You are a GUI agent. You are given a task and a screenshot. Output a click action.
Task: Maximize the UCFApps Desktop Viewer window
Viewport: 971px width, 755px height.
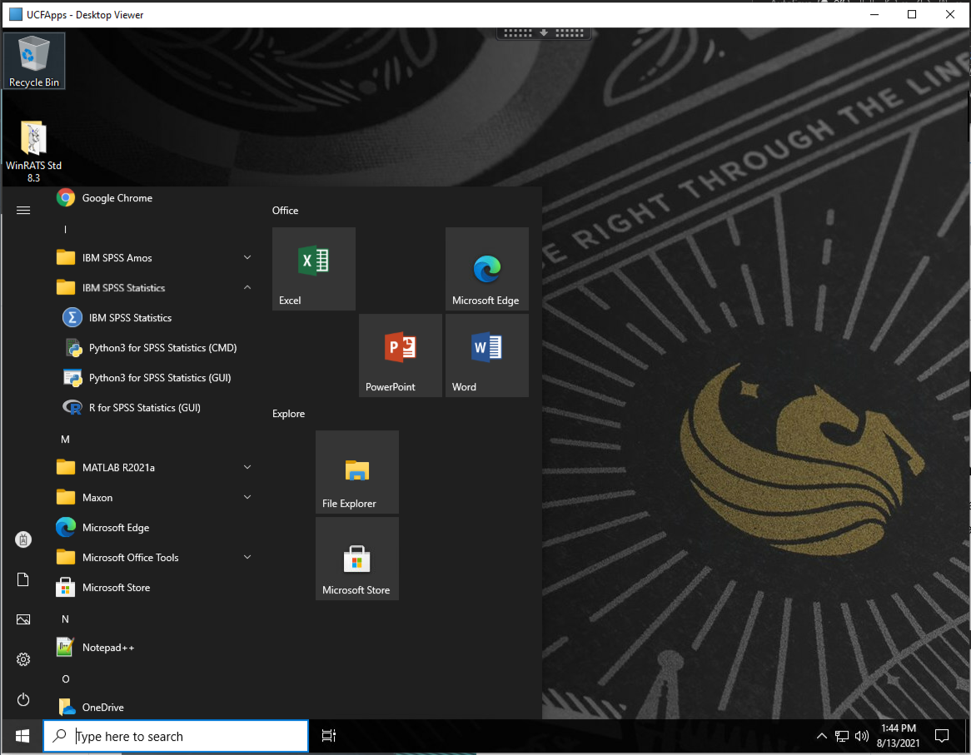[912, 14]
